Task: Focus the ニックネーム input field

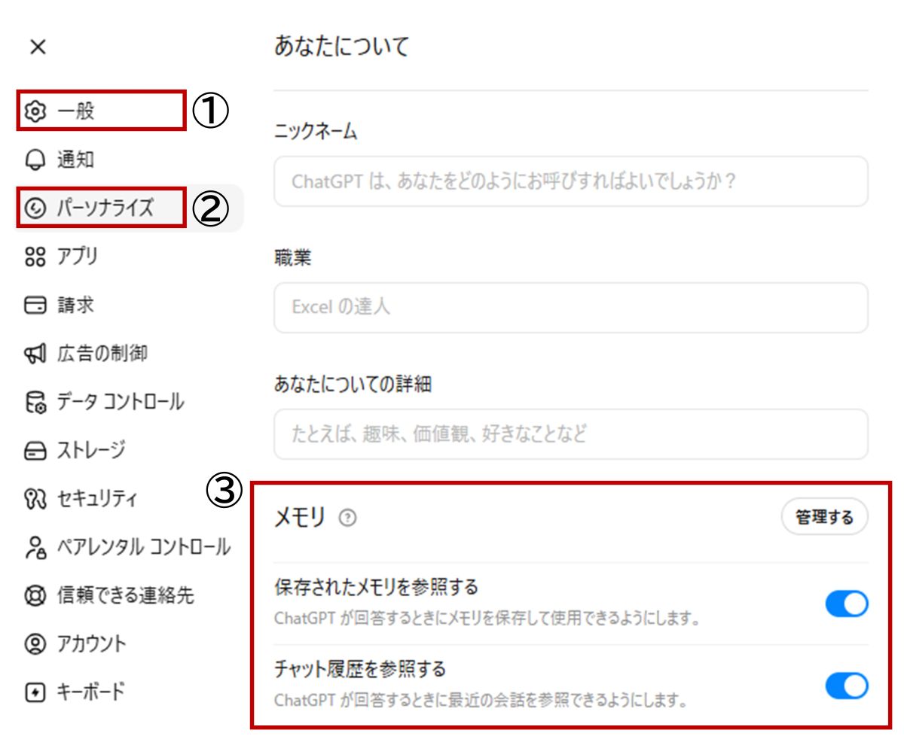Action: [x=571, y=181]
